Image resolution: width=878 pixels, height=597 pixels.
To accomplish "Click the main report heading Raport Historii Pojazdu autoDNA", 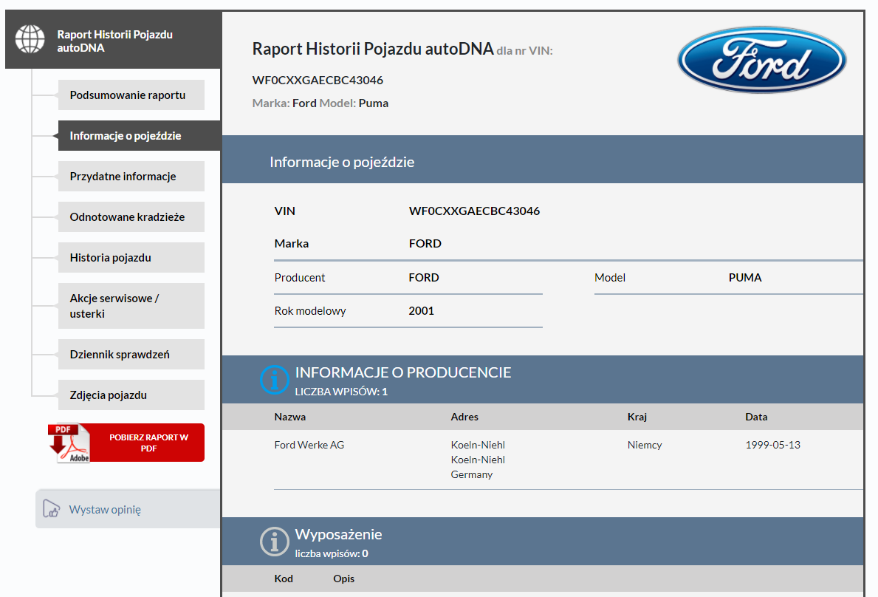I will point(373,49).
